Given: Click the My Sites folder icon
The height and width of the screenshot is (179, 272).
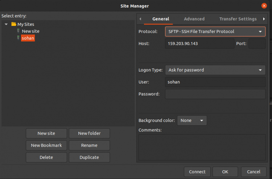Looking at the screenshot, I should point(14,24).
